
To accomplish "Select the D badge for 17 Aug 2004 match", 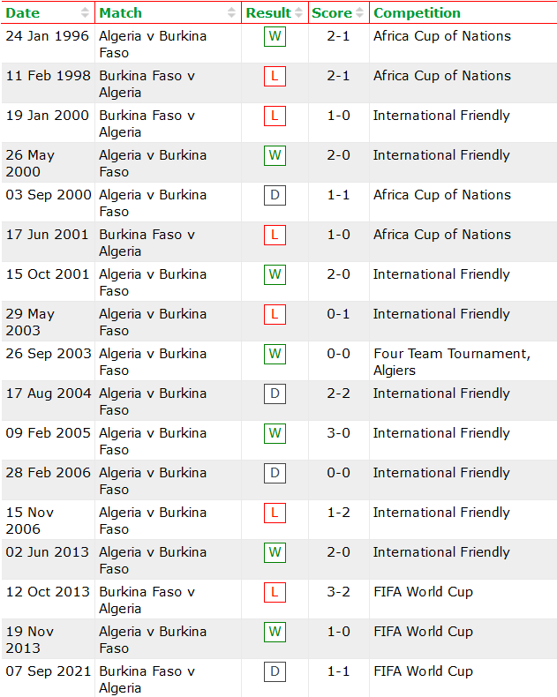I will [x=275, y=394].
